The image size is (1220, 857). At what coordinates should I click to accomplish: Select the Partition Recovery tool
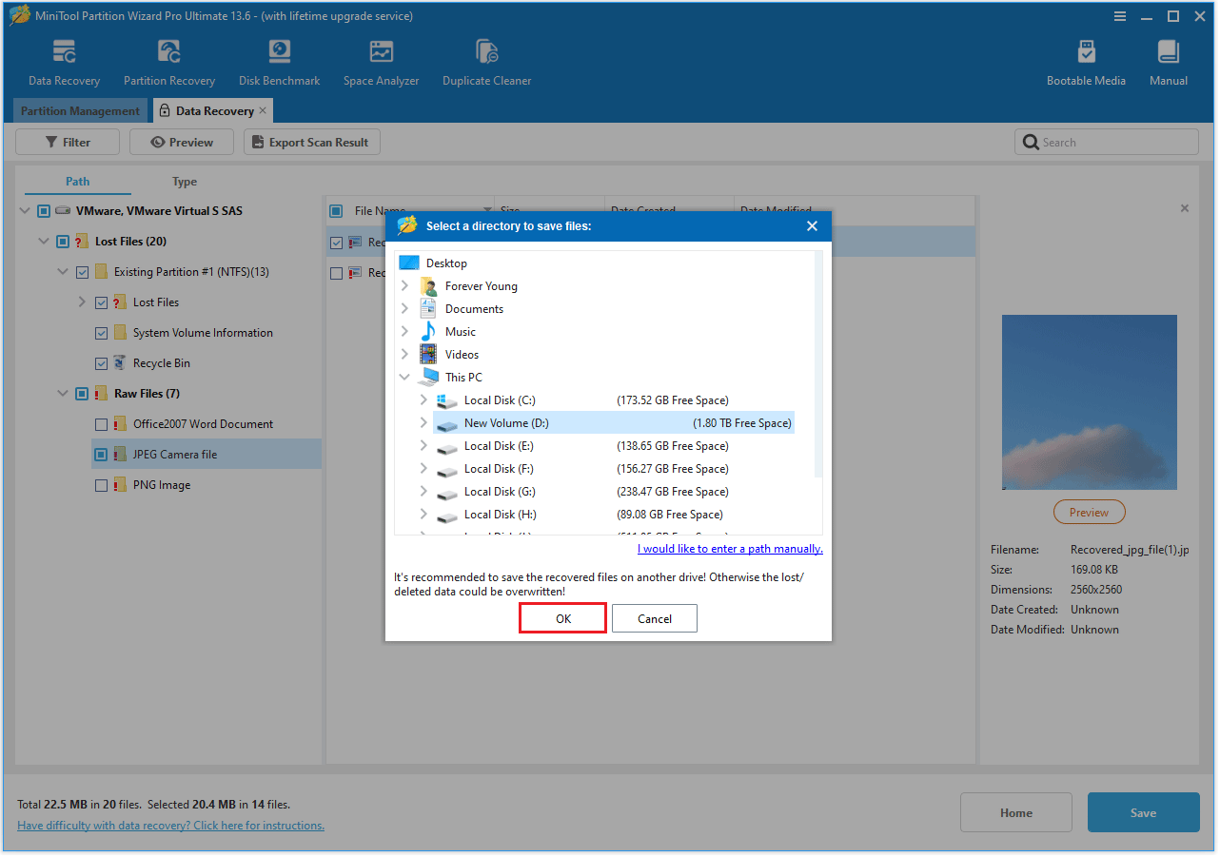[x=168, y=60]
